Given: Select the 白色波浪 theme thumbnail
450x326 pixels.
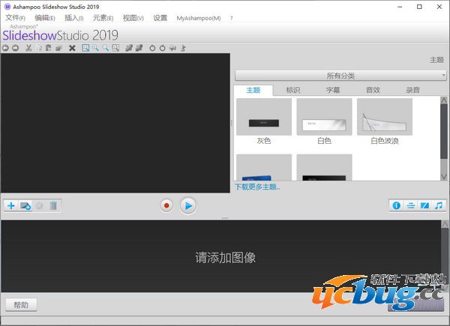Looking at the screenshot, I should pyautogui.click(x=384, y=118).
